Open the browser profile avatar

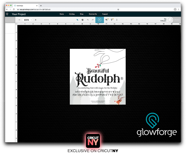[175, 9]
